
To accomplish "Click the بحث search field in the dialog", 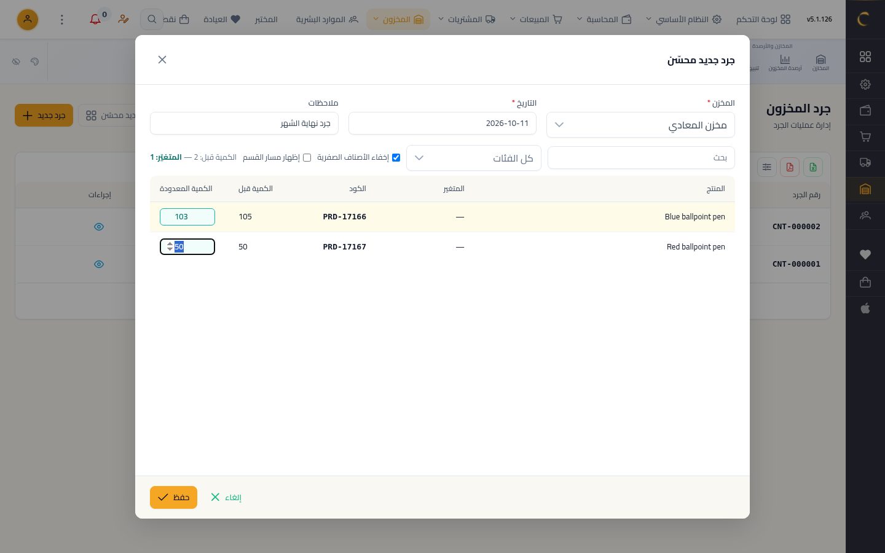I will pos(641,158).
